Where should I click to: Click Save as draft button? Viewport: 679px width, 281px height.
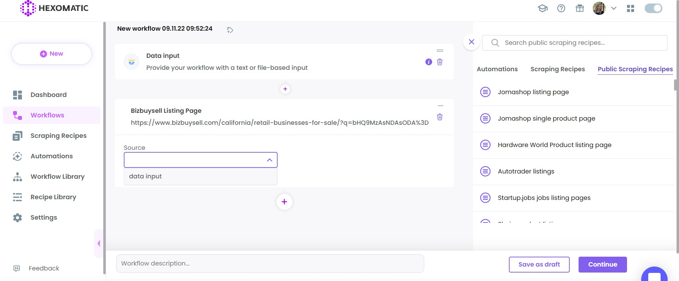point(539,264)
